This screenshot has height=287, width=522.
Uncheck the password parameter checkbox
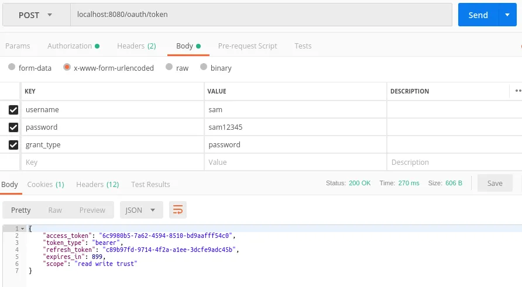pyautogui.click(x=13, y=127)
